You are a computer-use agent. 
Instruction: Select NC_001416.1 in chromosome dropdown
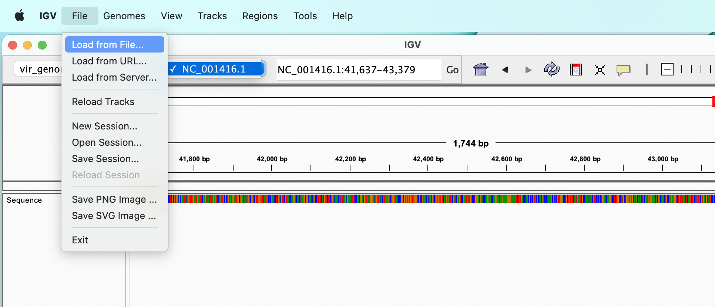point(215,69)
